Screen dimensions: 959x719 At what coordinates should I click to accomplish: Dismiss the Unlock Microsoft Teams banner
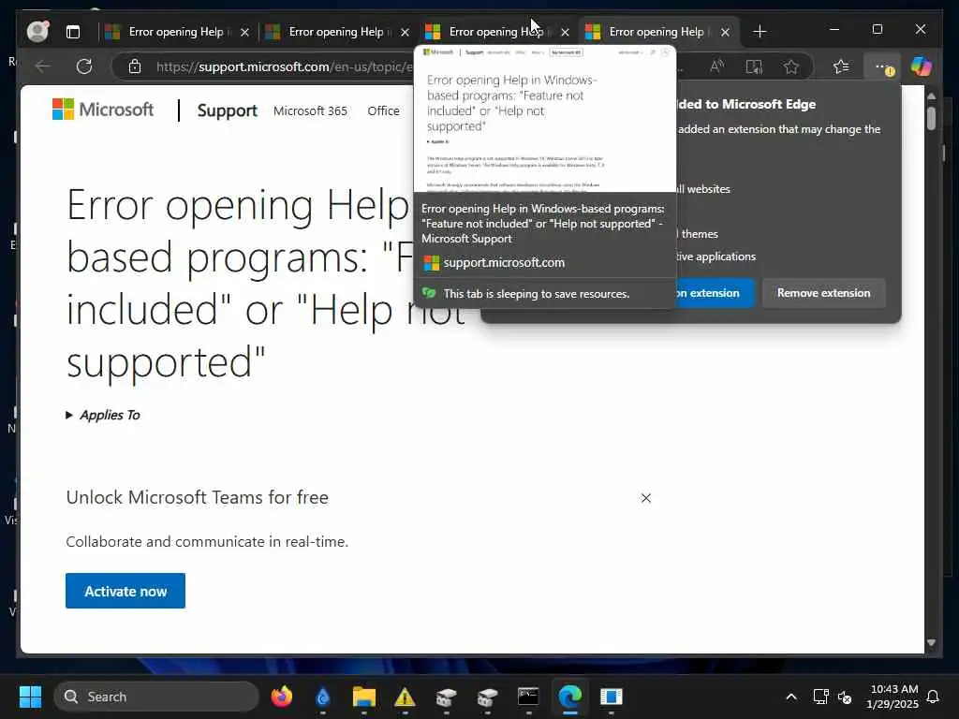point(646,498)
